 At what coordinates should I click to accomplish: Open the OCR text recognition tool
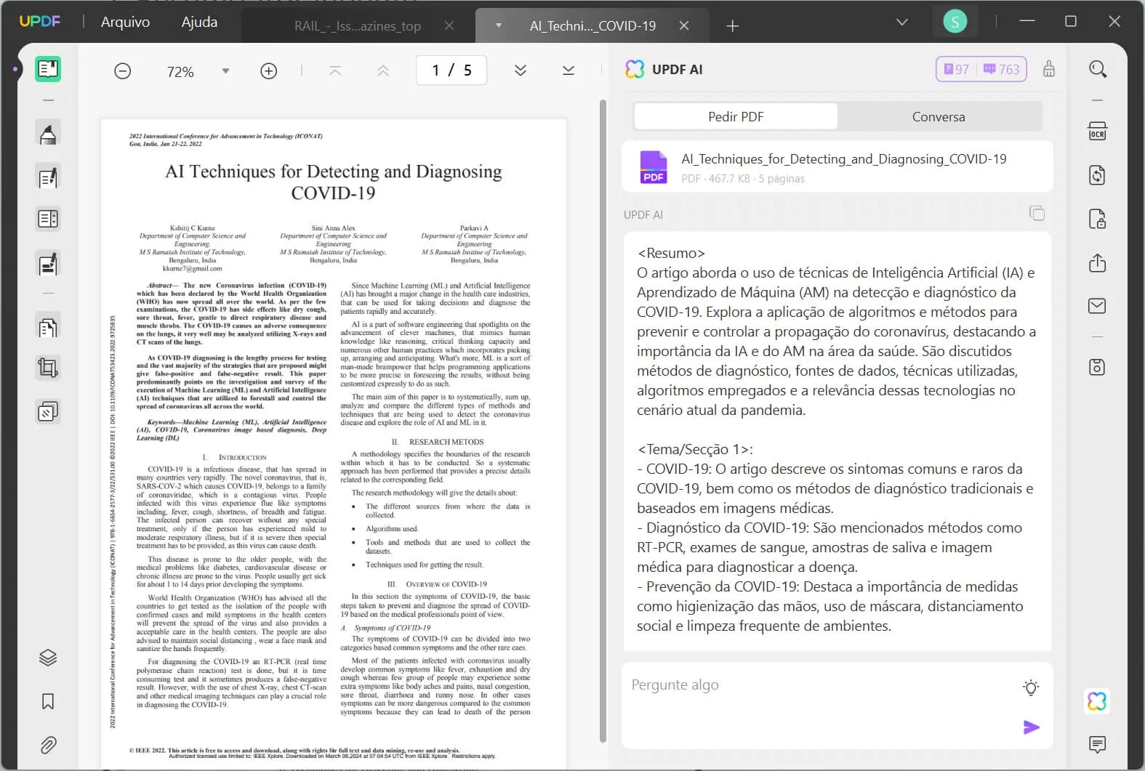tap(1097, 132)
